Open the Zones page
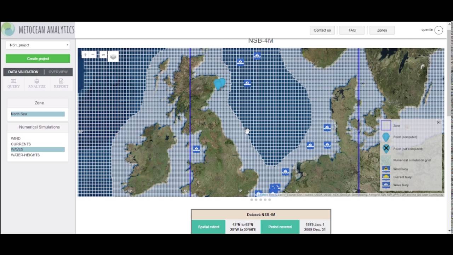Image resolution: width=453 pixels, height=255 pixels. pyautogui.click(x=382, y=30)
